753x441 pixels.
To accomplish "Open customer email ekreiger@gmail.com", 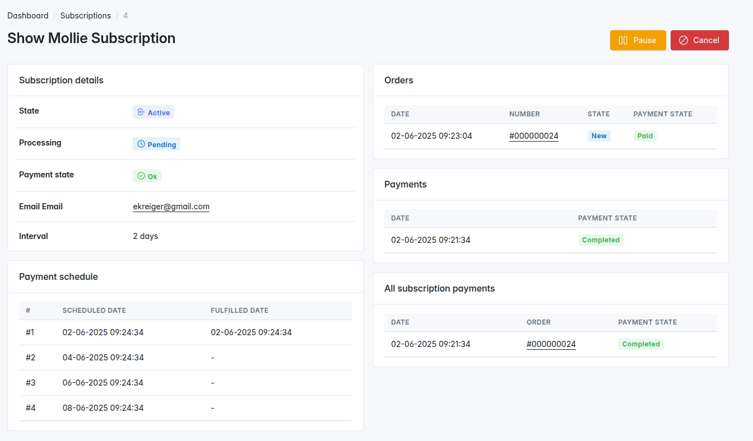I will [x=171, y=207].
